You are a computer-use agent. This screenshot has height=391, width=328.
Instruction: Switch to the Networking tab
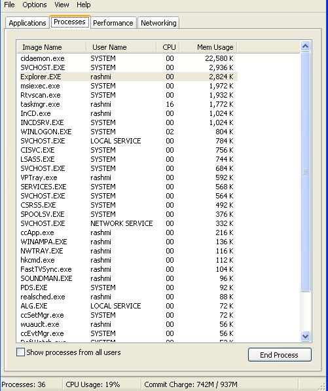coord(158,23)
